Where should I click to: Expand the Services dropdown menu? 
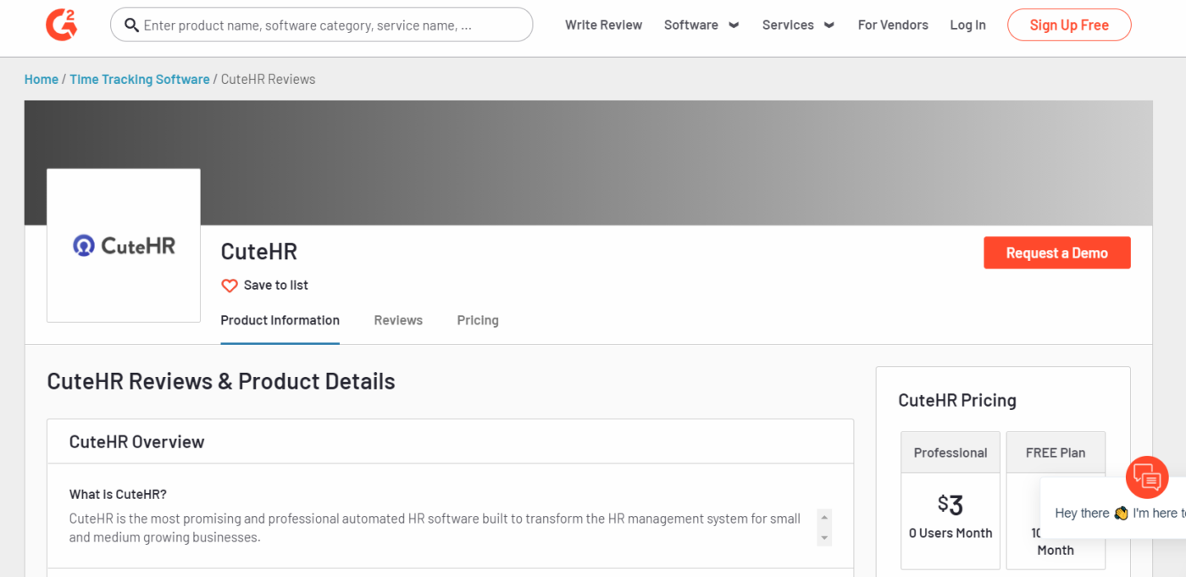pyautogui.click(x=797, y=25)
